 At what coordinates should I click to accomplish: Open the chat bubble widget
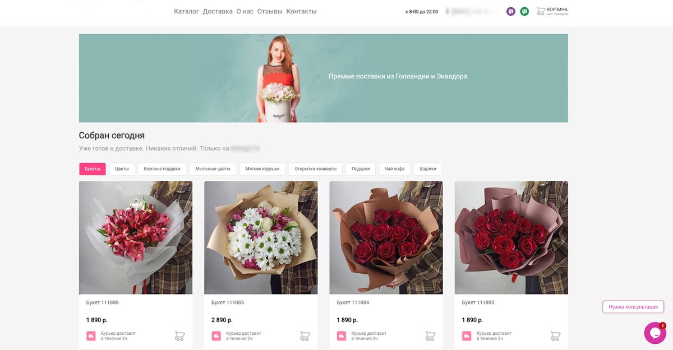click(x=654, y=333)
